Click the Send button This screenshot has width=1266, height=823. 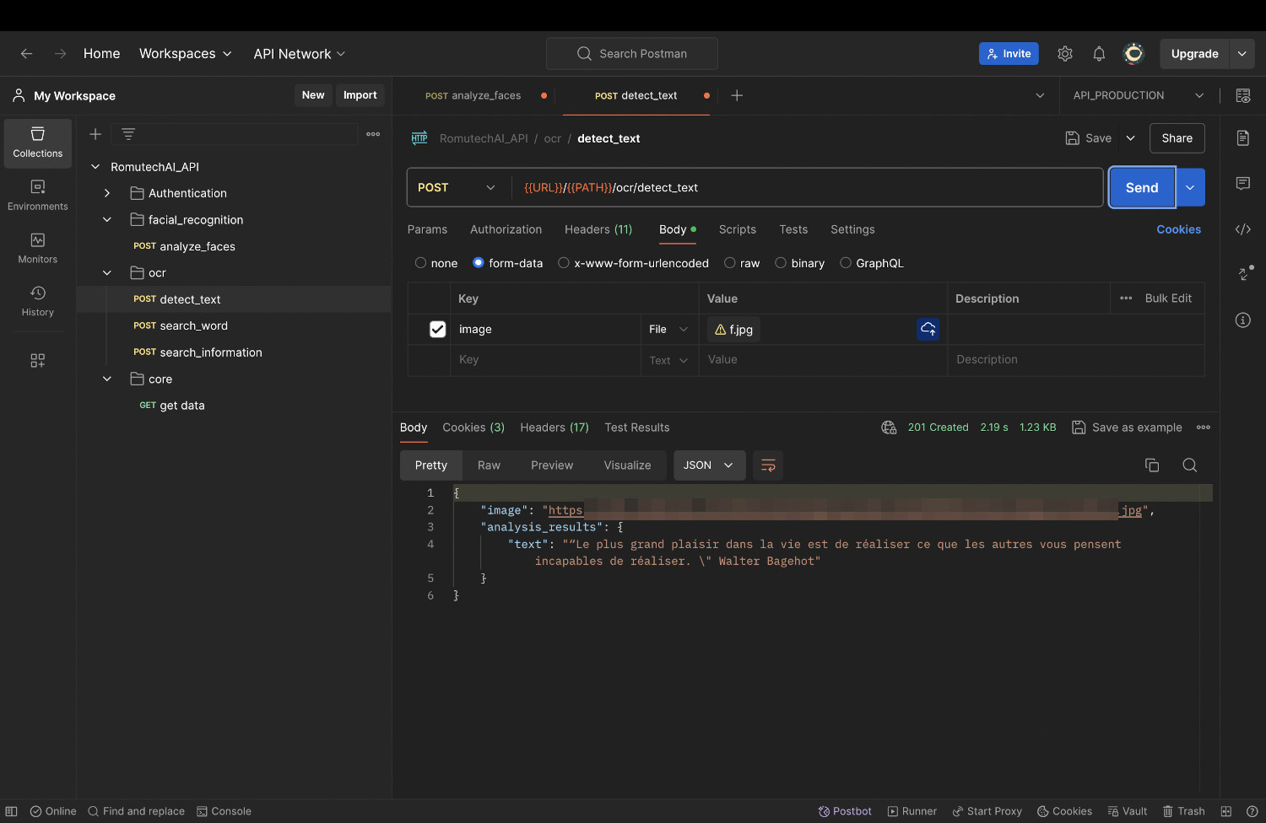pyautogui.click(x=1141, y=188)
